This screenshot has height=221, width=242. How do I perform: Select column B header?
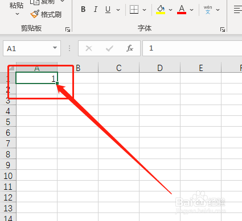[x=78, y=68]
